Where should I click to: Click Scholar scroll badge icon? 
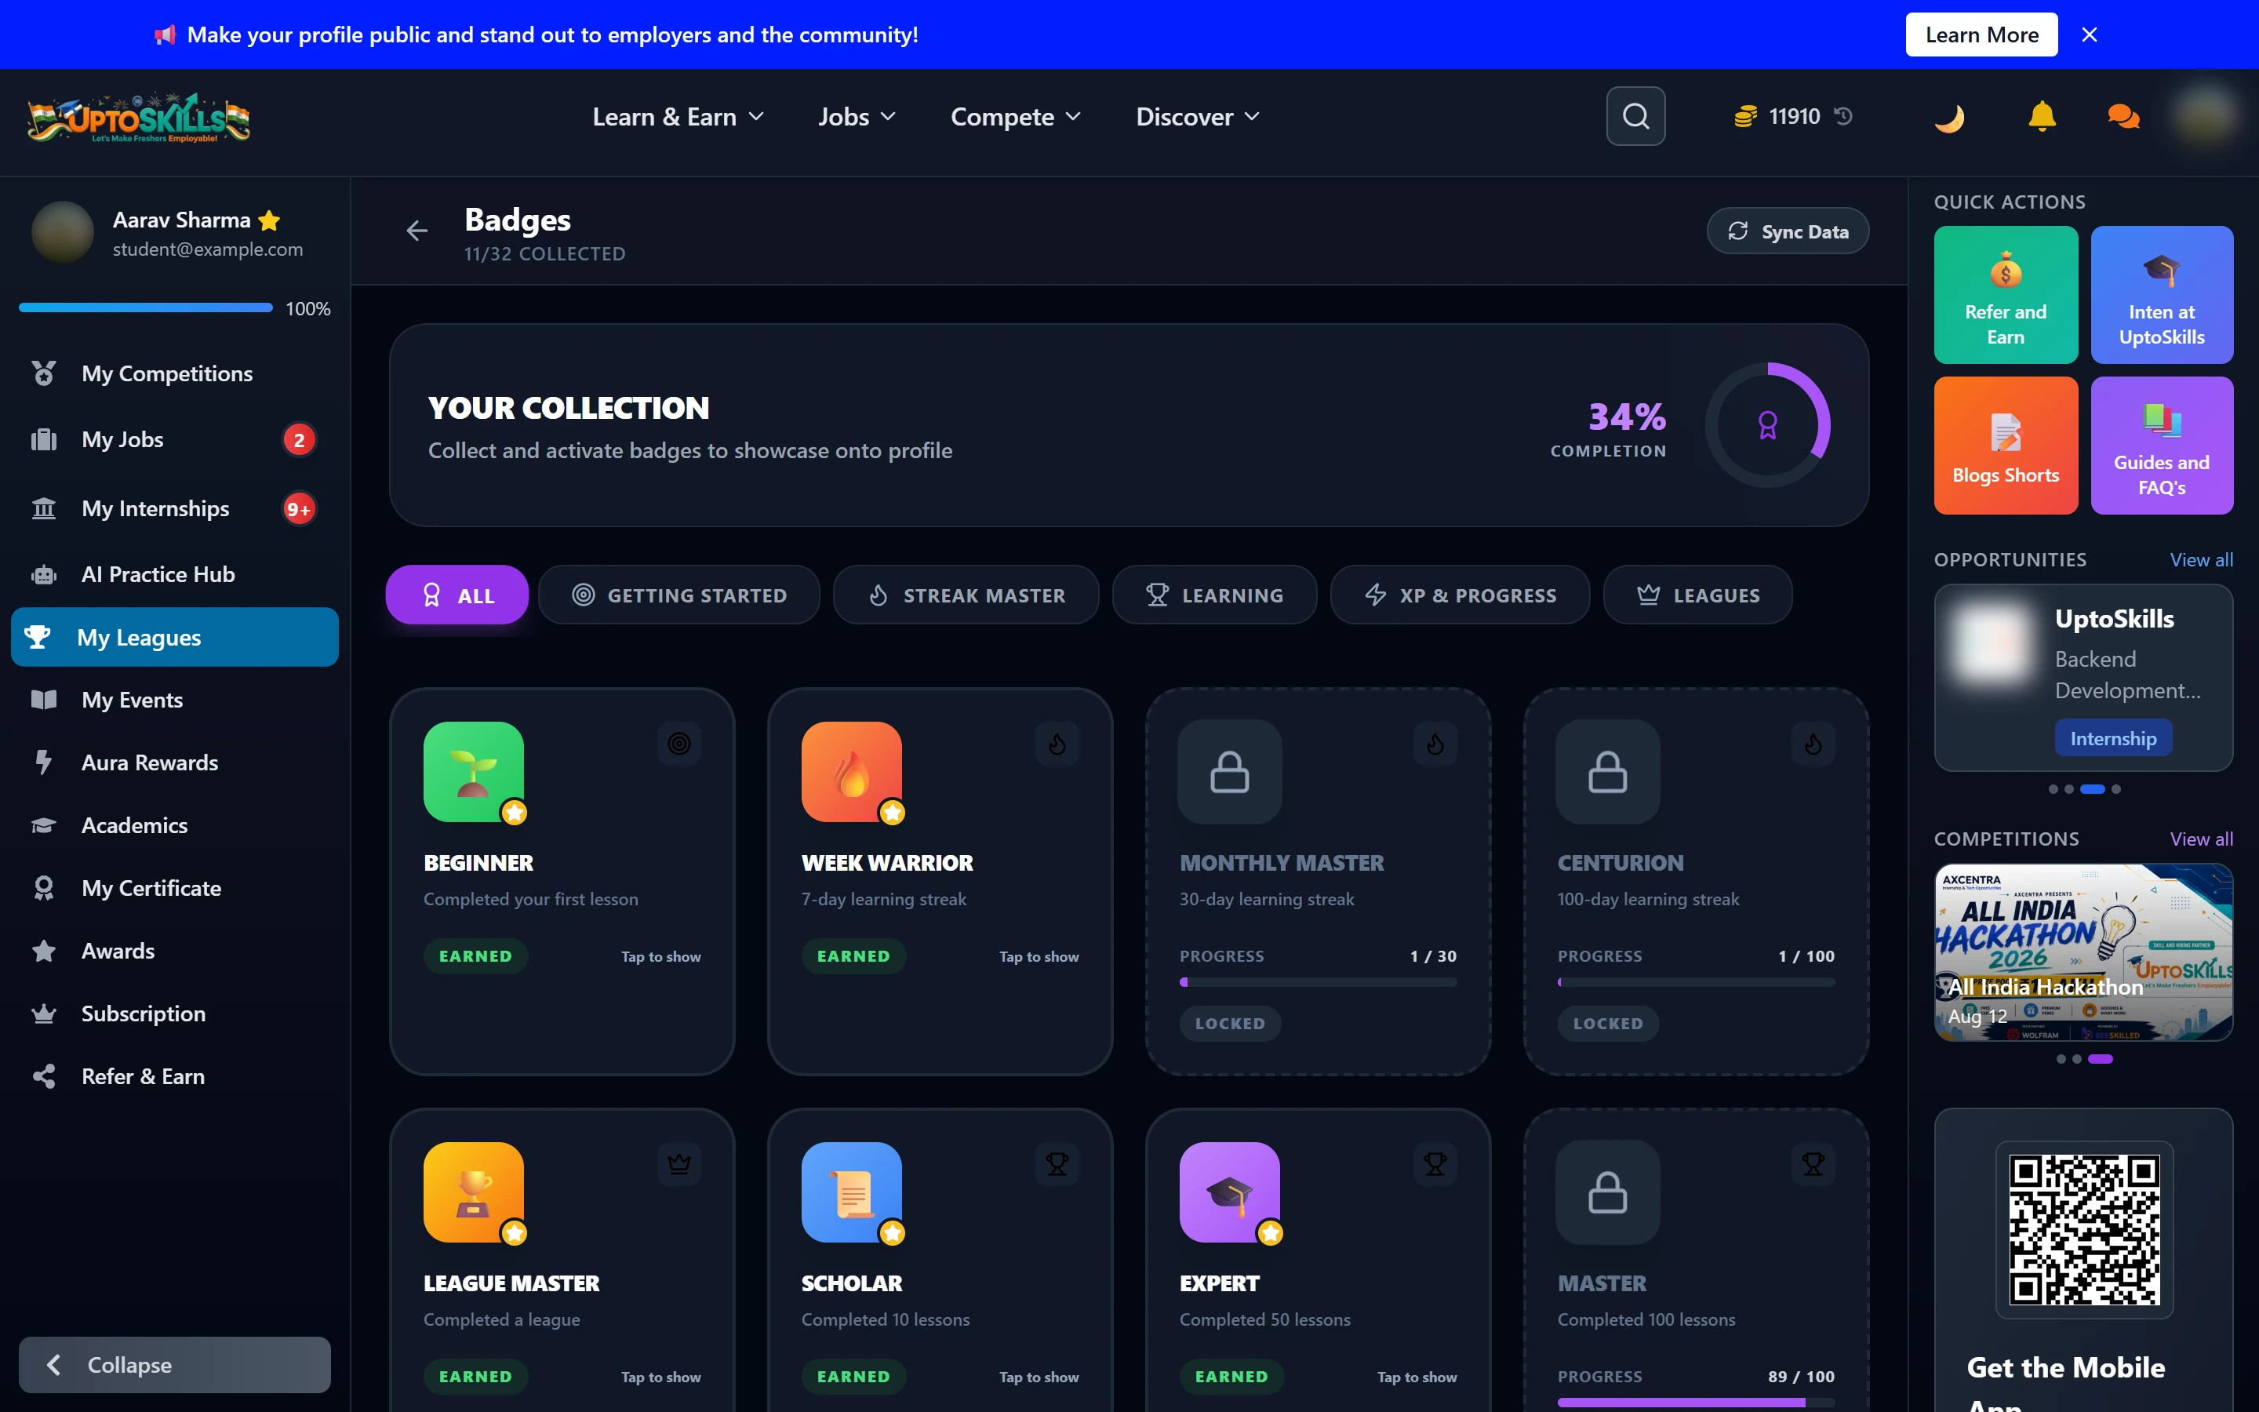click(851, 1192)
